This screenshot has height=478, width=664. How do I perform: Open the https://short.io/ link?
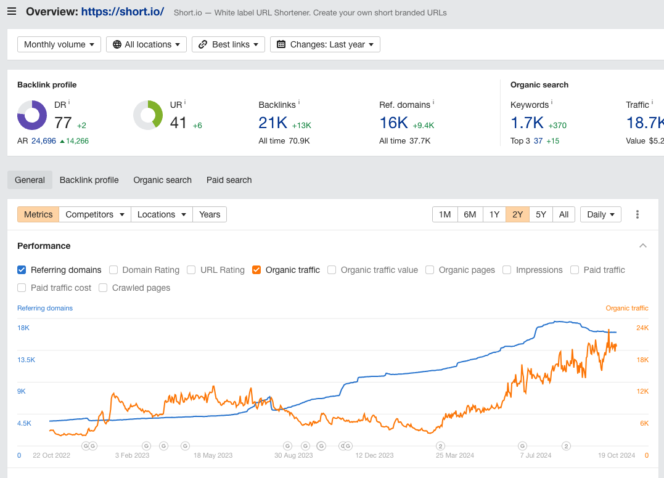[122, 12]
